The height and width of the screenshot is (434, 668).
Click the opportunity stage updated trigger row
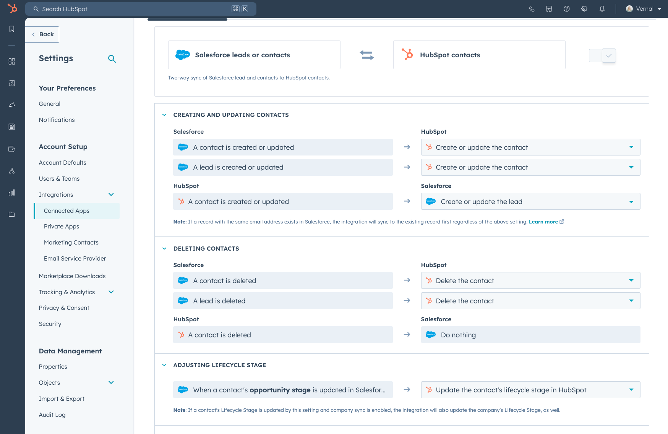(283, 390)
